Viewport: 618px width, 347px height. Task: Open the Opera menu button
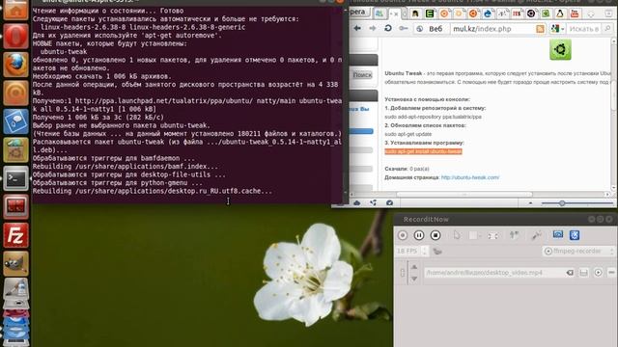point(358,13)
